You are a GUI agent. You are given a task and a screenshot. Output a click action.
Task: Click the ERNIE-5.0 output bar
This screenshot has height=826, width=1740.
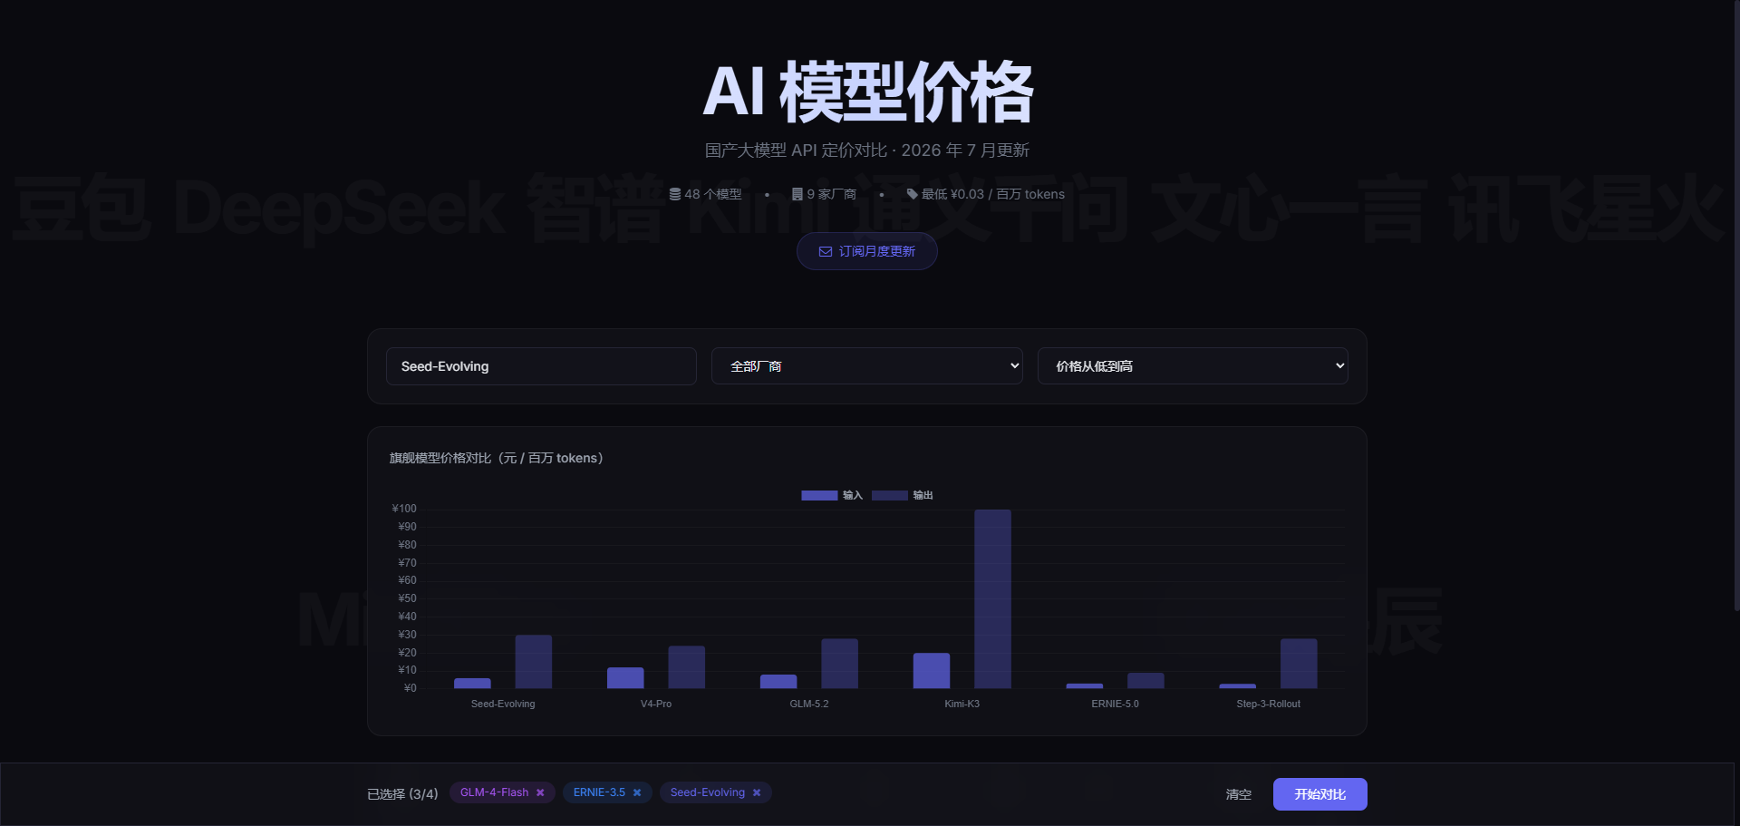click(x=1145, y=681)
